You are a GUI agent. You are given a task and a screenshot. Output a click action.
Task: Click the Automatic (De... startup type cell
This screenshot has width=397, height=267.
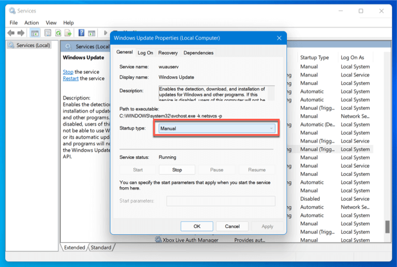click(318, 124)
